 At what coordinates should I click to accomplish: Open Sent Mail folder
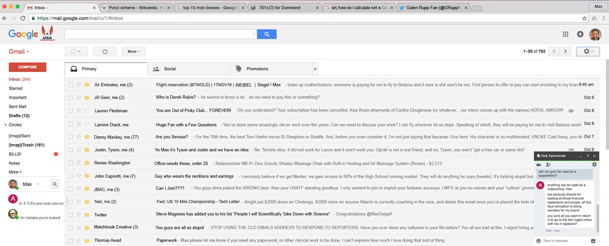click(17, 107)
